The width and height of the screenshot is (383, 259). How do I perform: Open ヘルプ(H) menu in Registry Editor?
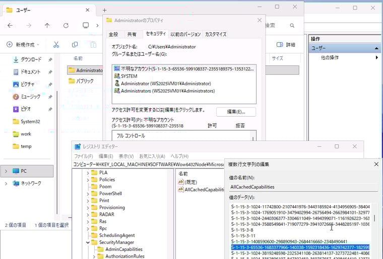click(x=179, y=156)
